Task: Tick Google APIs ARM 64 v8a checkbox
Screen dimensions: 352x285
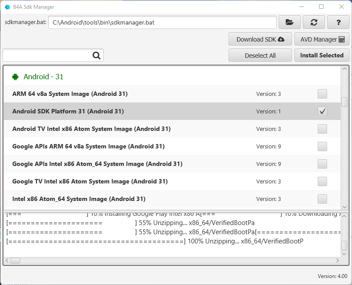Action: point(322,146)
